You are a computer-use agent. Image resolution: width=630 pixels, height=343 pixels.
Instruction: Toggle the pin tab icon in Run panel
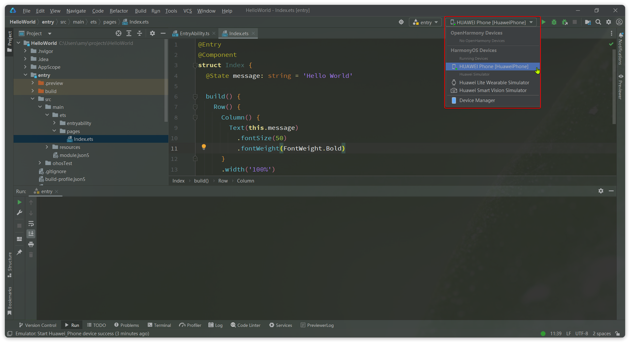(19, 252)
